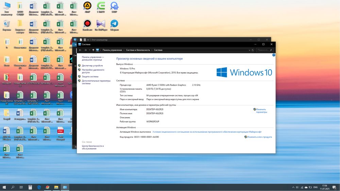Select product ID 00331-10000-00001-AA590 text
This screenshot has height=191, width=340.
point(146,137)
